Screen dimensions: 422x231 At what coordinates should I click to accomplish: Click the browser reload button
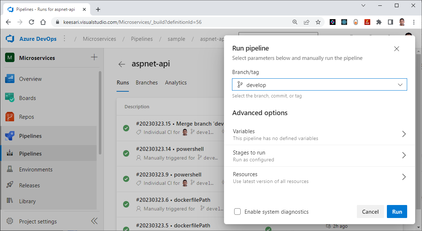(31, 22)
